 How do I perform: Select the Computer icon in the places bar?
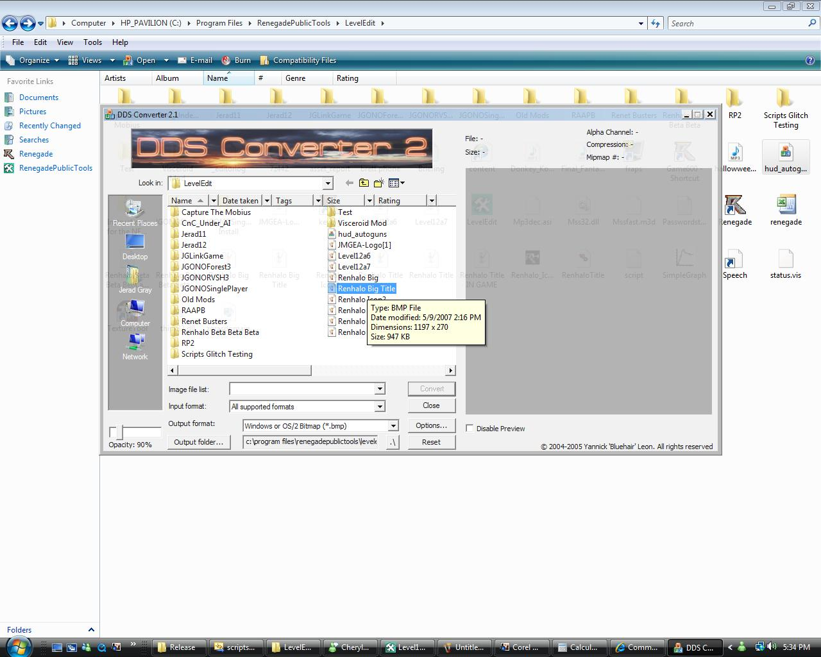point(135,313)
